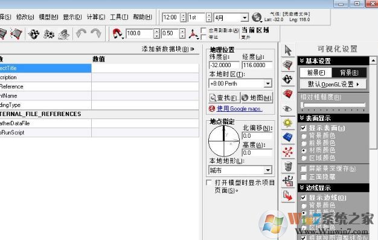The width and height of the screenshot is (378, 240).
Task: Click the 北偏移 input field
Action: 257,135
